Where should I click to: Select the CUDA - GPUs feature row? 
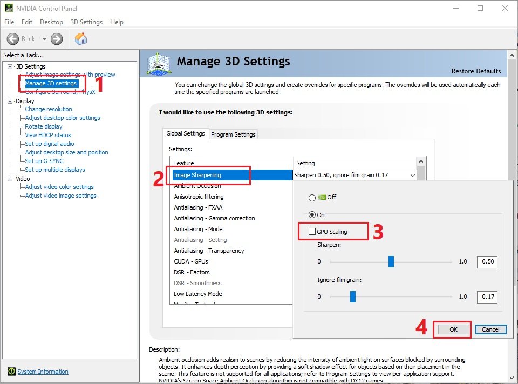pyautogui.click(x=231, y=261)
